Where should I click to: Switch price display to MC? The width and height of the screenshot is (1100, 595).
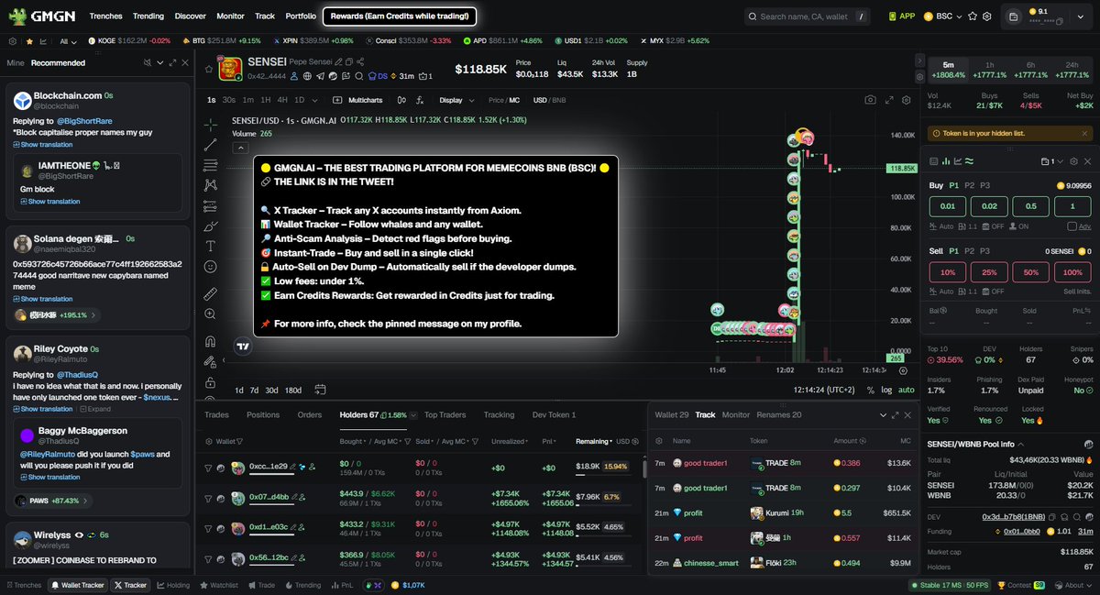tap(514, 100)
